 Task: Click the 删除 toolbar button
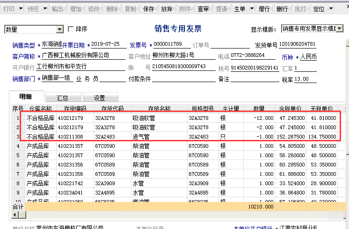click(112, 9)
